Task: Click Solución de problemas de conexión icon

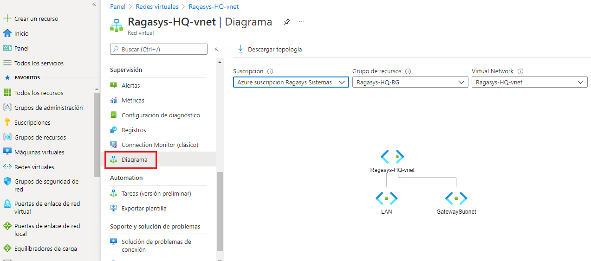Action: click(114, 242)
